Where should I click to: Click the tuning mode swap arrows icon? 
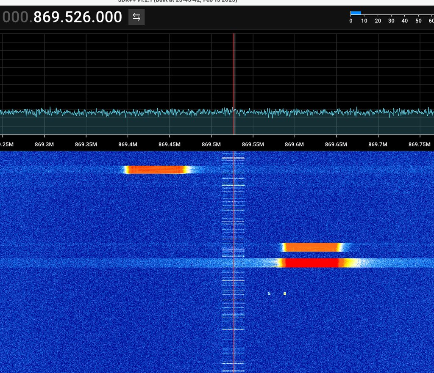(136, 17)
